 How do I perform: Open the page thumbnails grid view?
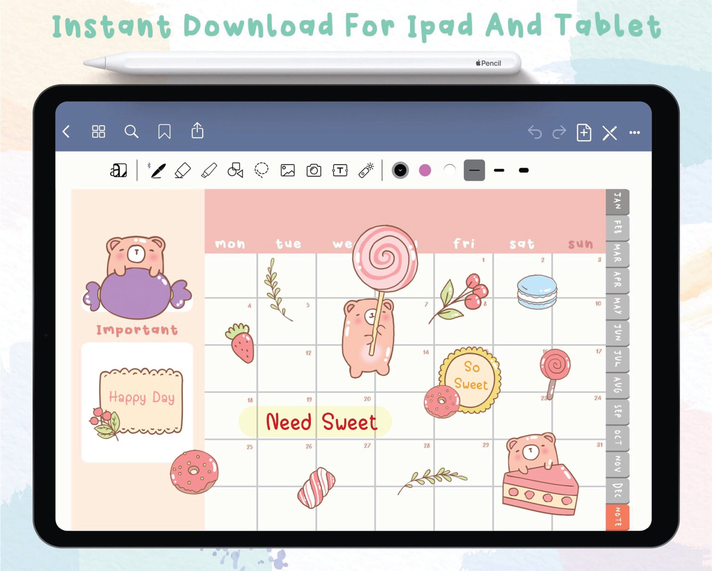click(98, 132)
